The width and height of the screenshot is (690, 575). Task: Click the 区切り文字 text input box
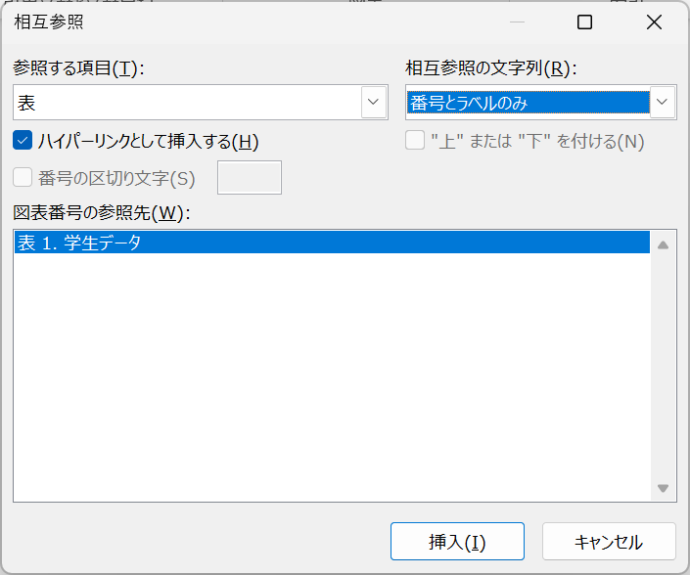(x=249, y=178)
